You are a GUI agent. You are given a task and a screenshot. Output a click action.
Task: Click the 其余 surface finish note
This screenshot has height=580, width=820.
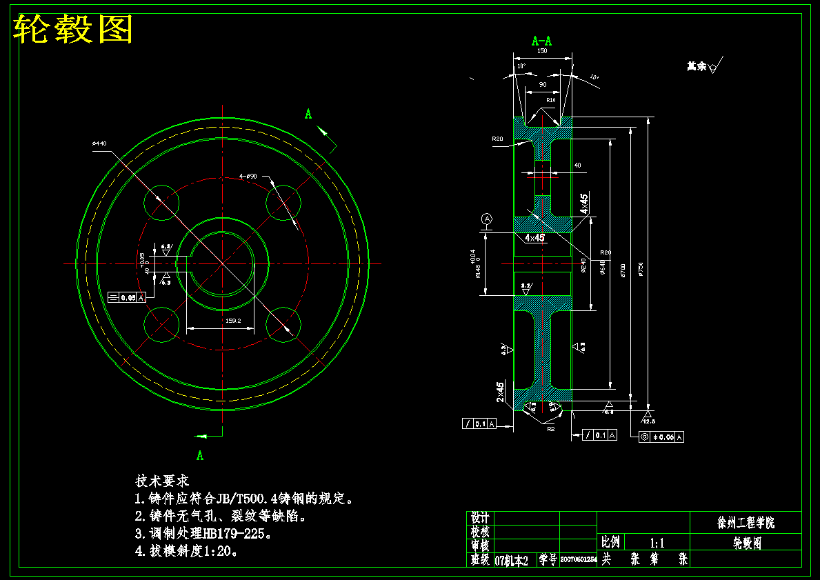click(x=704, y=65)
